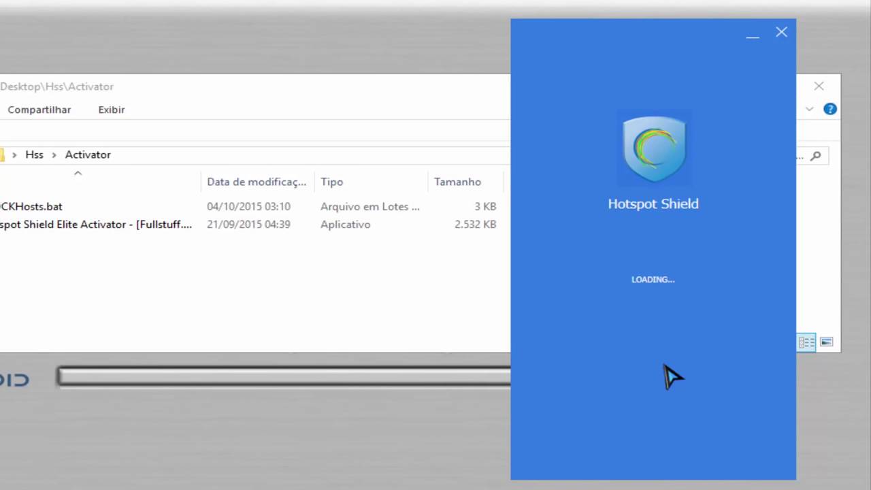Click the 3 KB size cell

(x=485, y=206)
